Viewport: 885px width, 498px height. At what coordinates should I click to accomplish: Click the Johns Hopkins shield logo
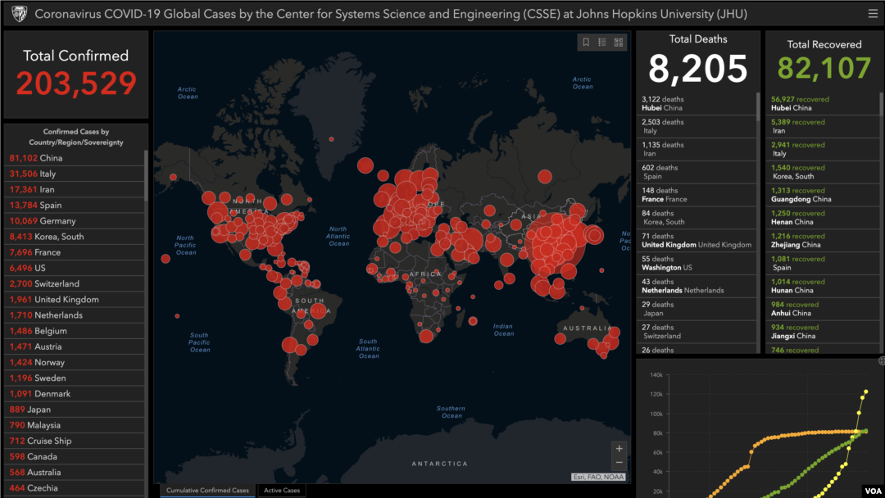[x=19, y=14]
